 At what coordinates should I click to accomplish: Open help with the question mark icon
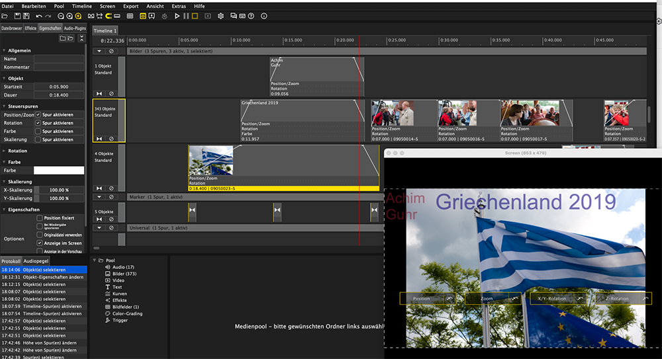point(251,16)
